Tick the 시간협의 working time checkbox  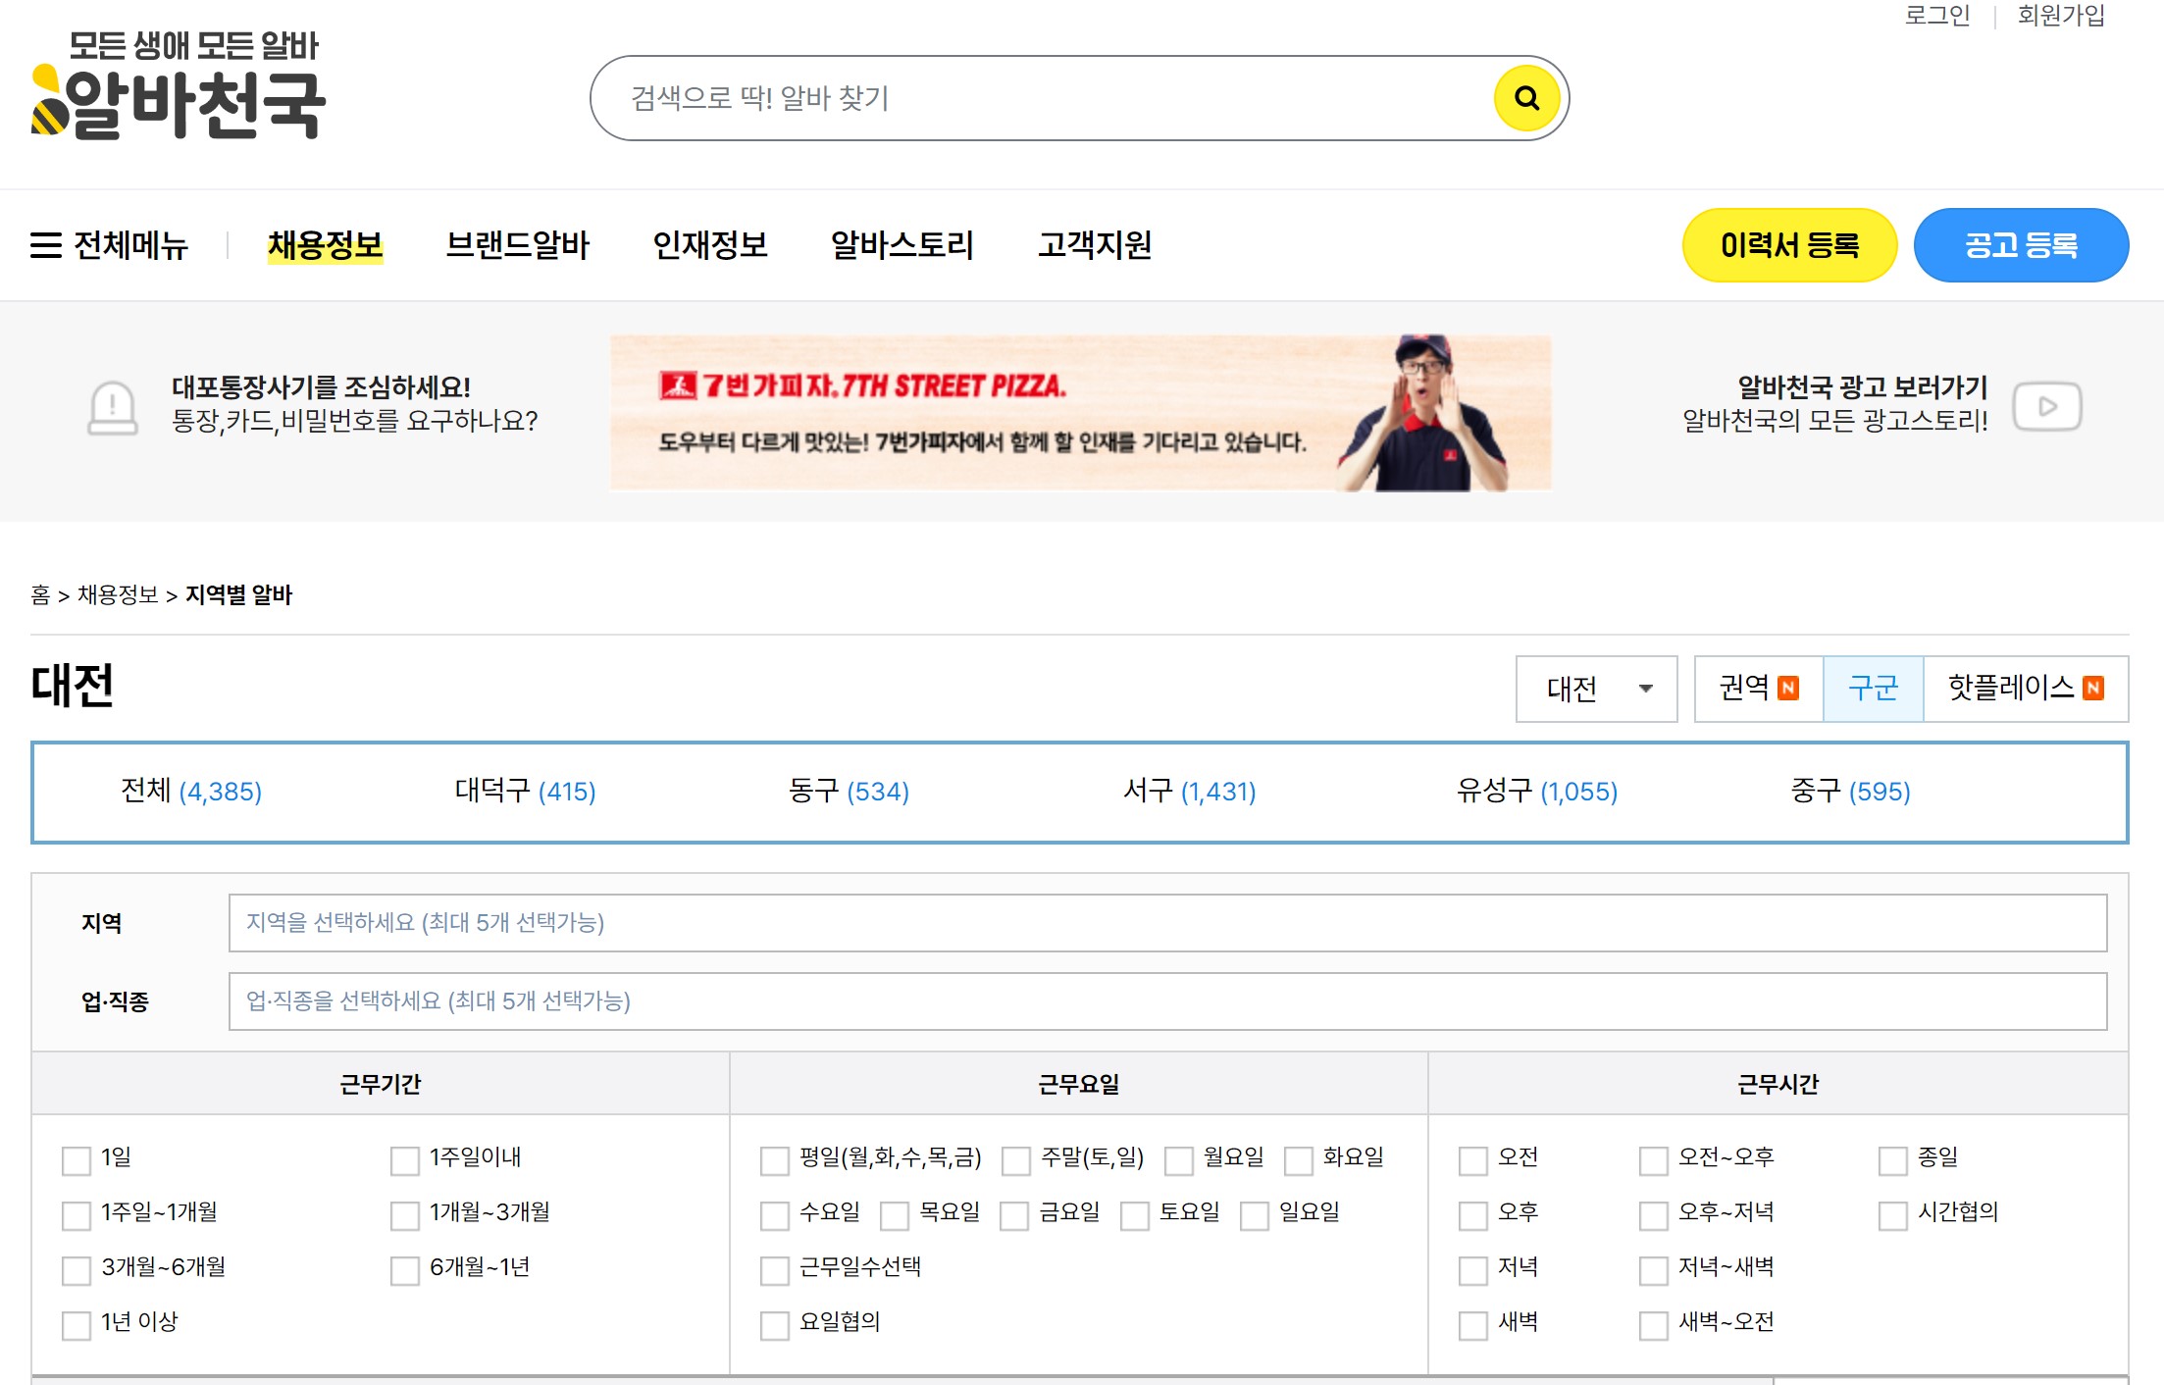(x=1892, y=1215)
